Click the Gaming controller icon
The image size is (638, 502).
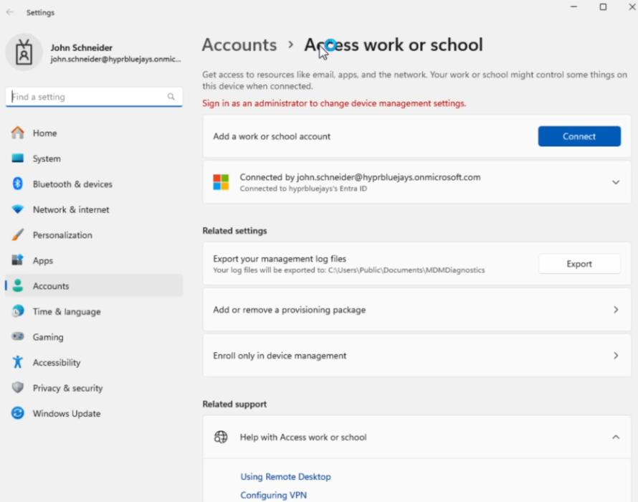[18, 337]
